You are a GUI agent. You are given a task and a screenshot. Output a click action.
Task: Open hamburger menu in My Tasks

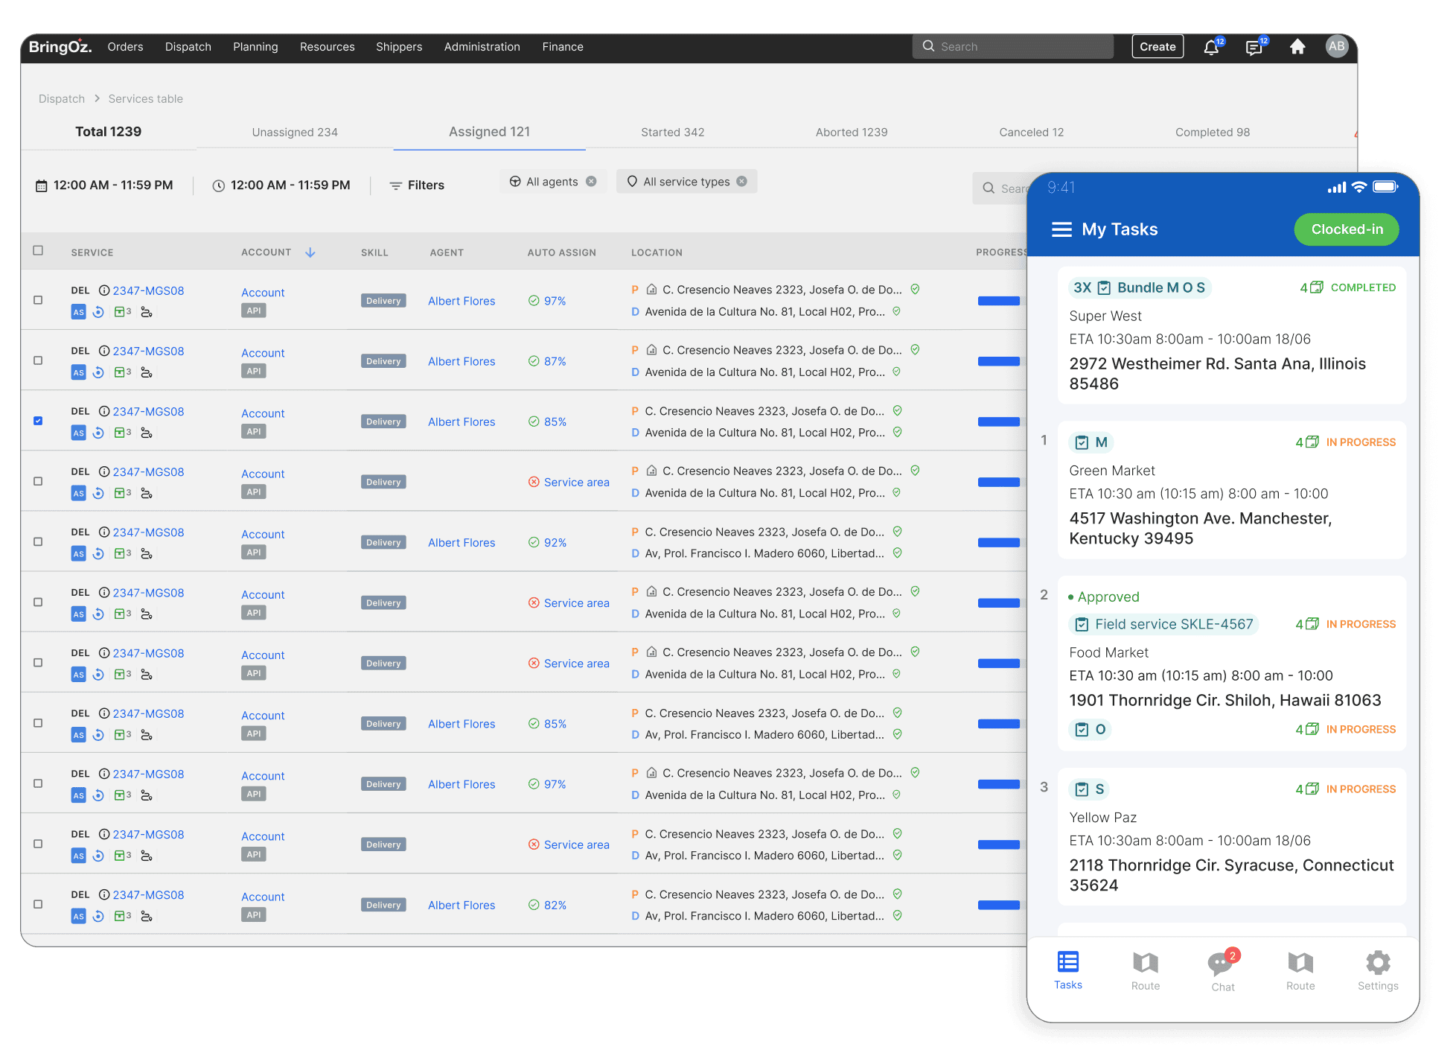(1061, 229)
